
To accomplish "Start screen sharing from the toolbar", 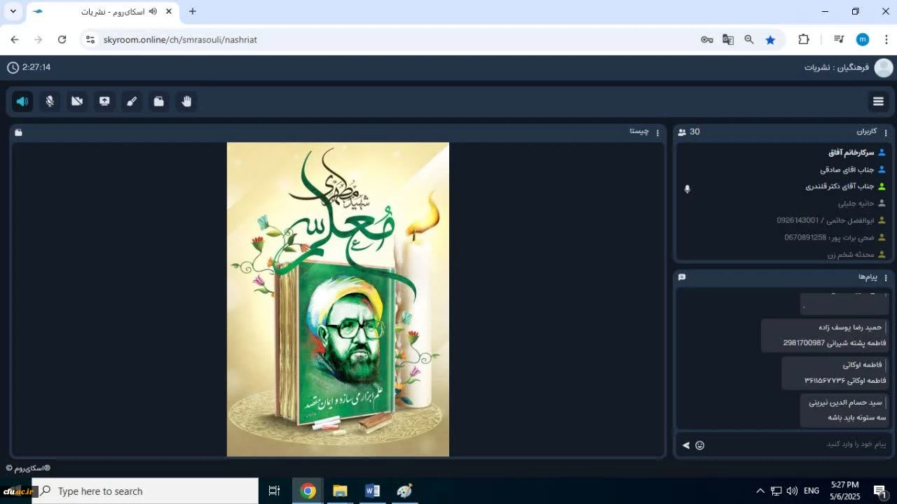I will (104, 101).
